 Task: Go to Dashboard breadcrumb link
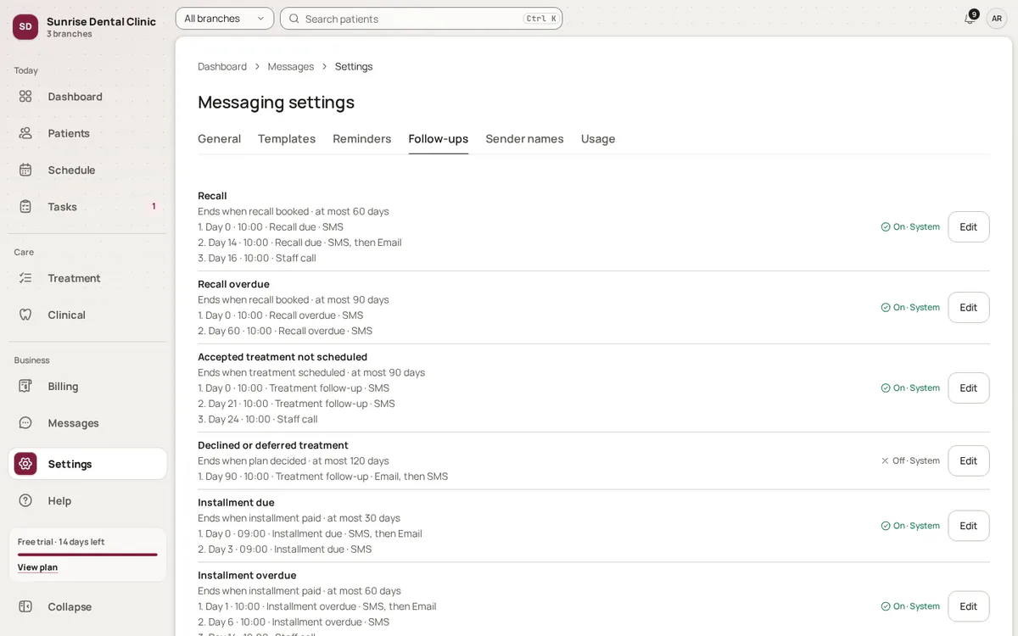(222, 66)
